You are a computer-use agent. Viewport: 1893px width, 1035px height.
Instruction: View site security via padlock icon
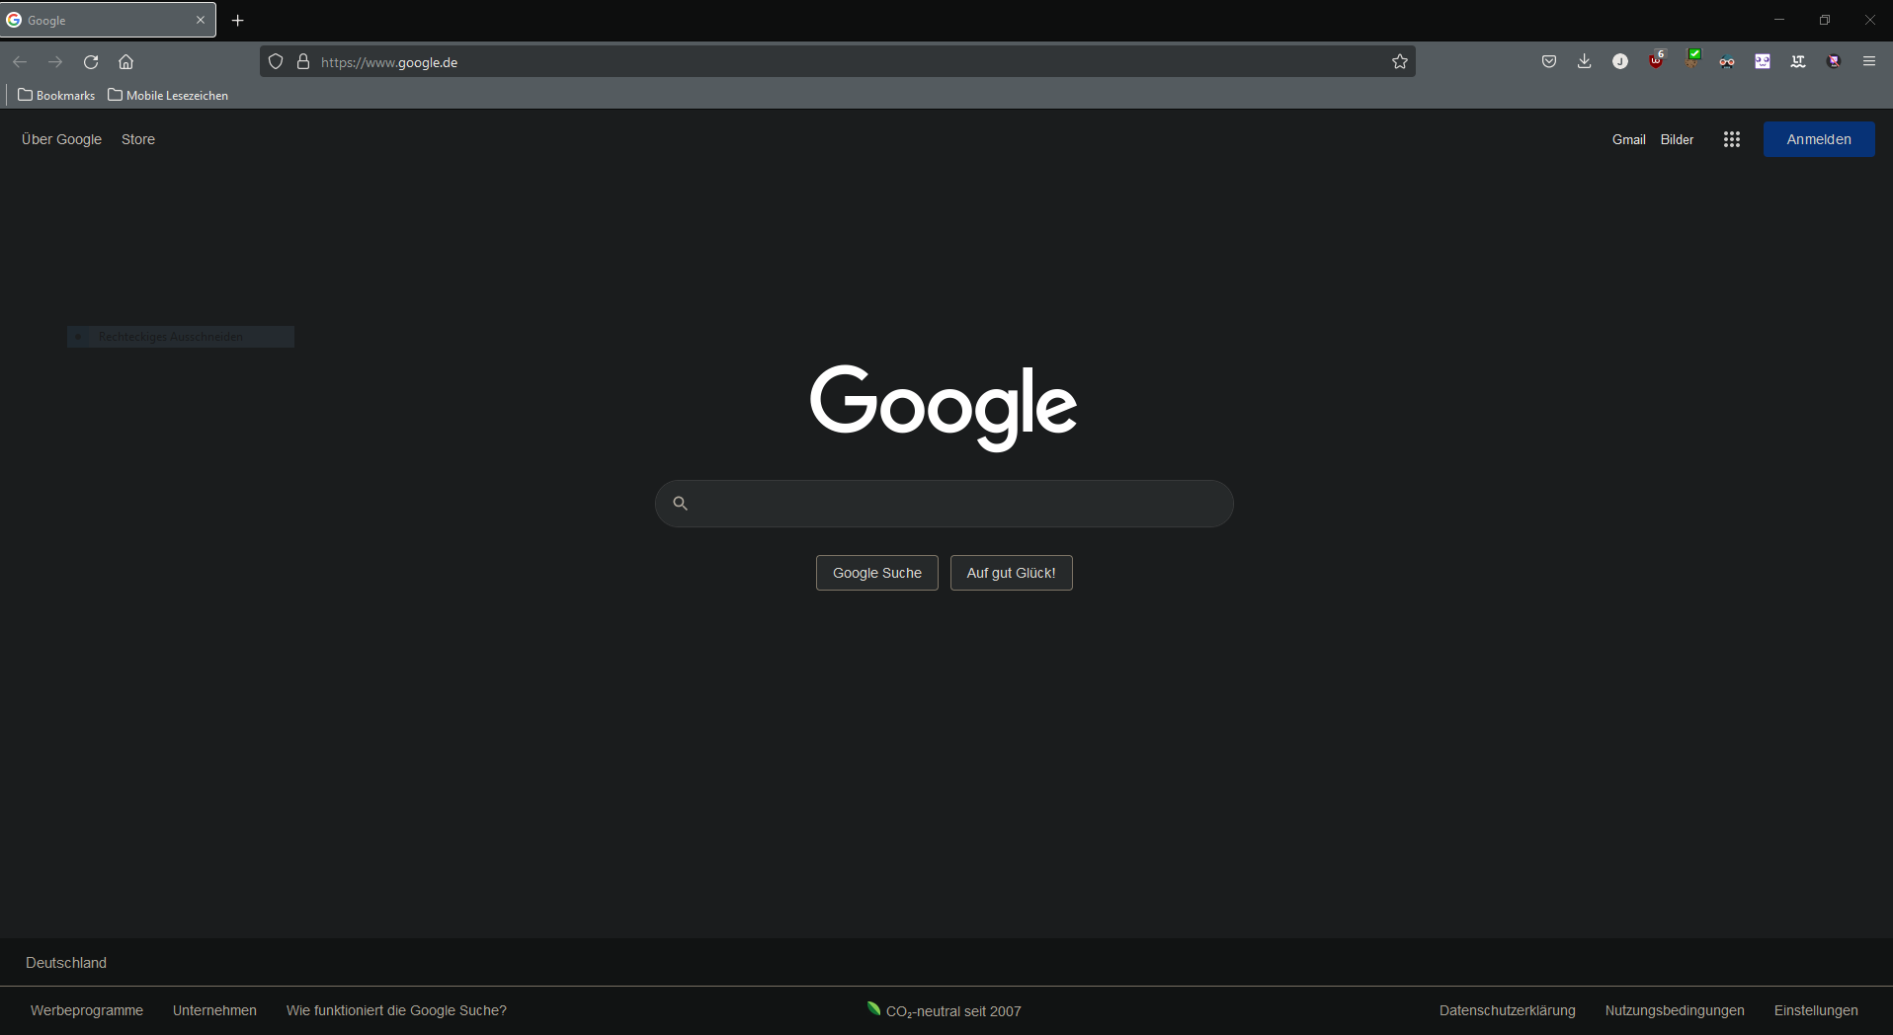303,62
